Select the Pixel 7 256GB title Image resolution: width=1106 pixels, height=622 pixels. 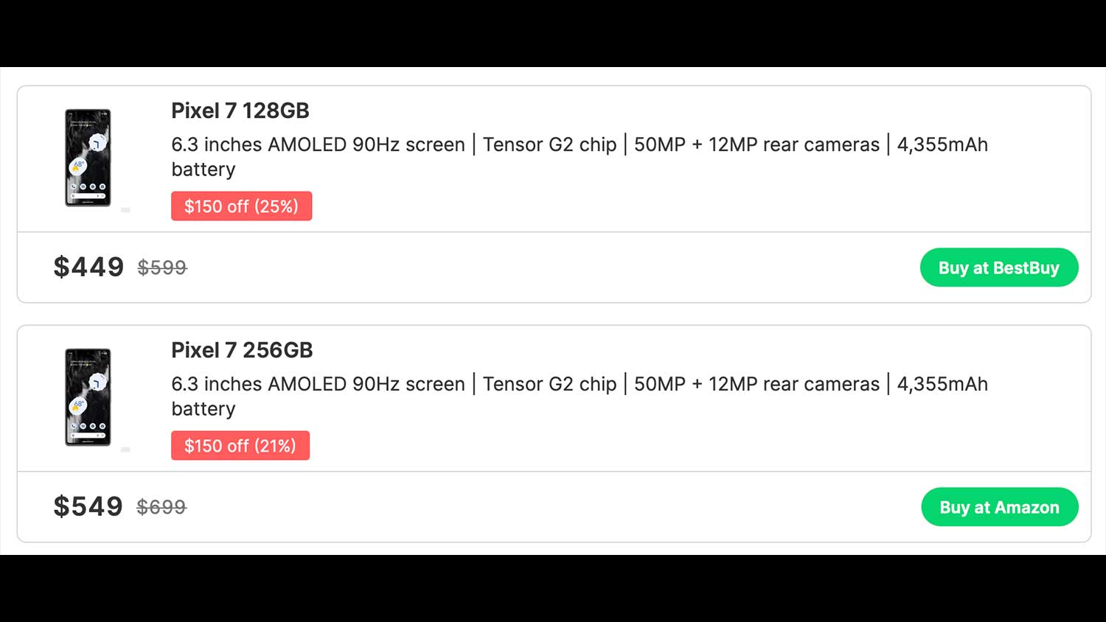(x=242, y=350)
